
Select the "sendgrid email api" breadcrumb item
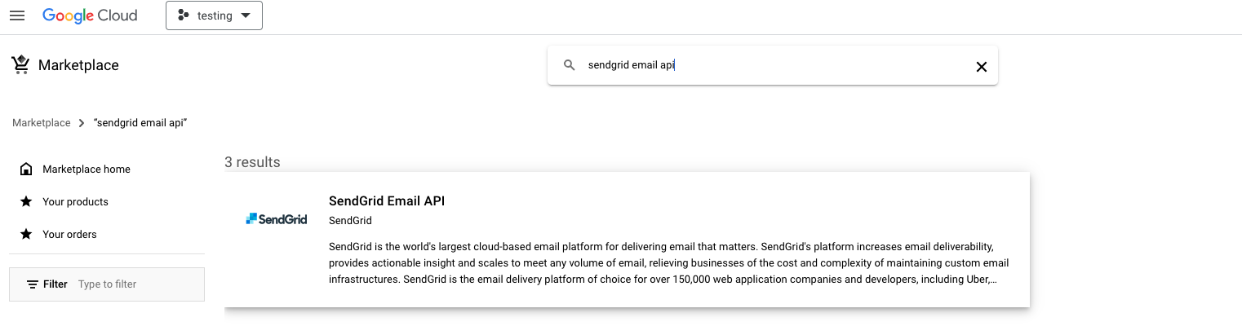point(141,122)
